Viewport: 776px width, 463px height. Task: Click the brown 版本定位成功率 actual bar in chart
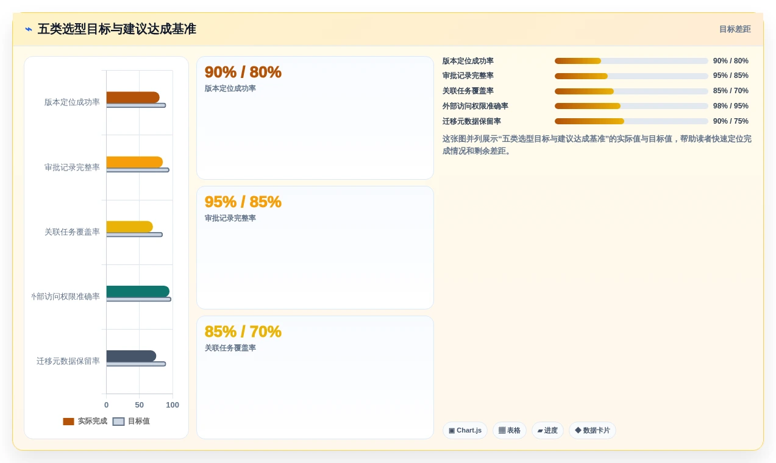coord(133,97)
